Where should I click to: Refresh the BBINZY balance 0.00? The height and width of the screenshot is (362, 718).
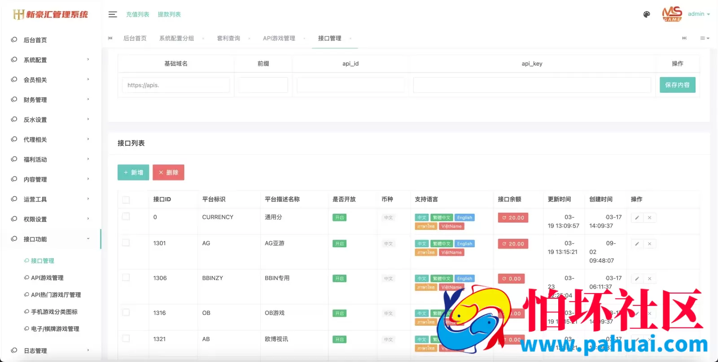click(x=511, y=279)
